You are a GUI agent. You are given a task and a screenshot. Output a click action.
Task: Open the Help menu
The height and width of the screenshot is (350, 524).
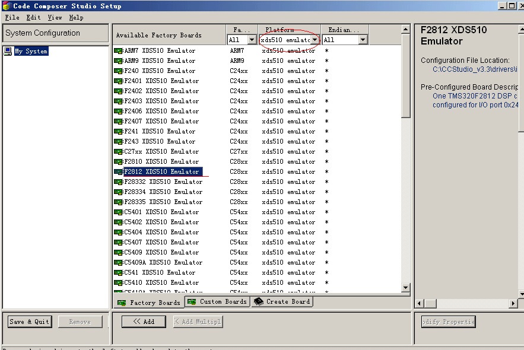(x=76, y=17)
